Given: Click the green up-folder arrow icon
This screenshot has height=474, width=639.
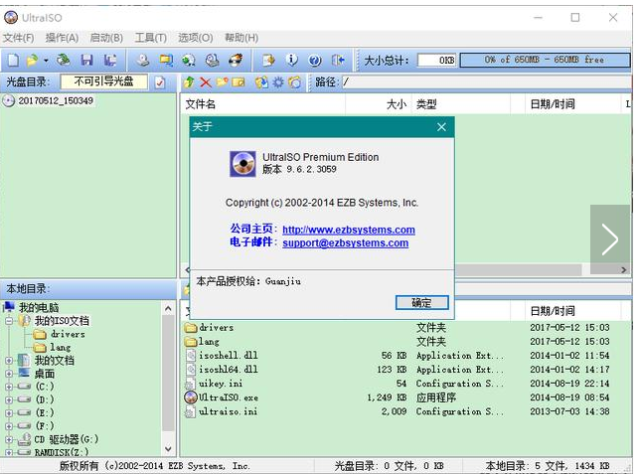Looking at the screenshot, I should [189, 82].
